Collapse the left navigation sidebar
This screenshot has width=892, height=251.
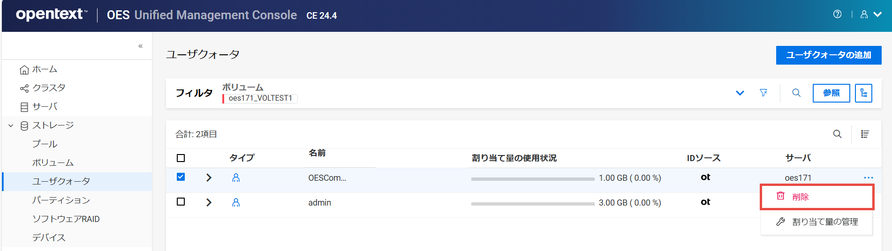tap(140, 46)
